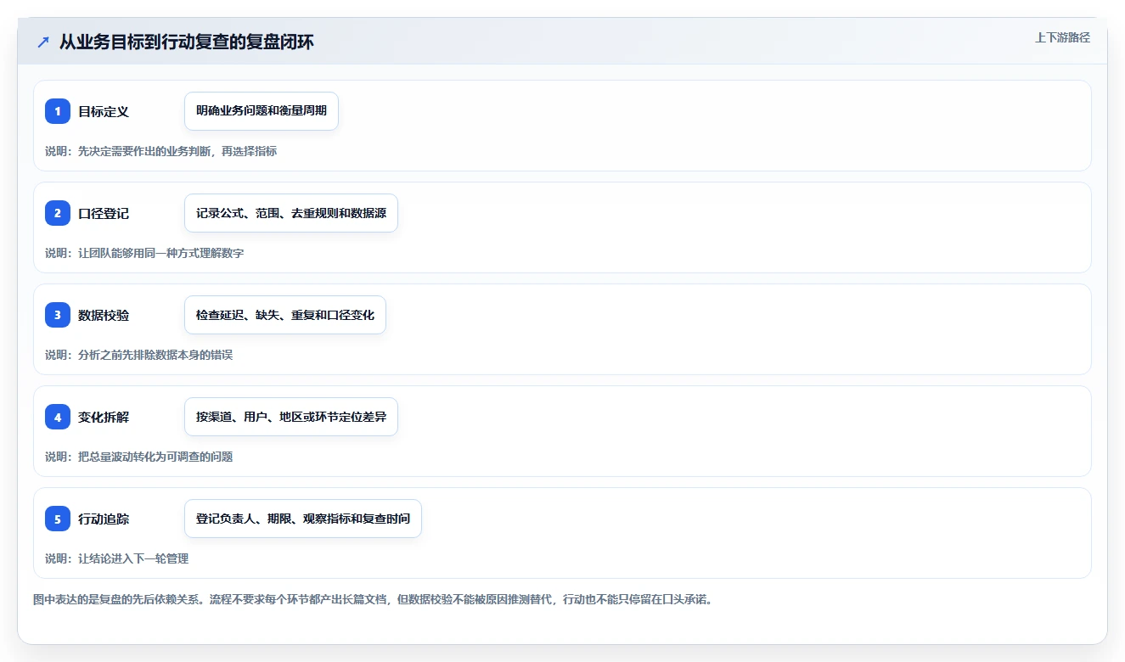Click the arrow icon beside the title
Viewport: 1125px width, 662px height.
[x=43, y=42]
